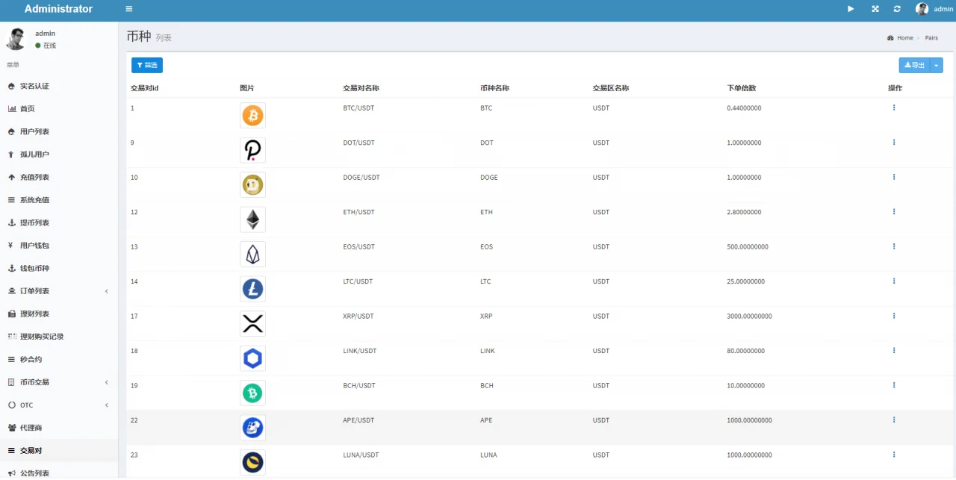The image size is (956, 480).
Task: Open 用户列表 in the sidebar
Action: click(x=34, y=131)
